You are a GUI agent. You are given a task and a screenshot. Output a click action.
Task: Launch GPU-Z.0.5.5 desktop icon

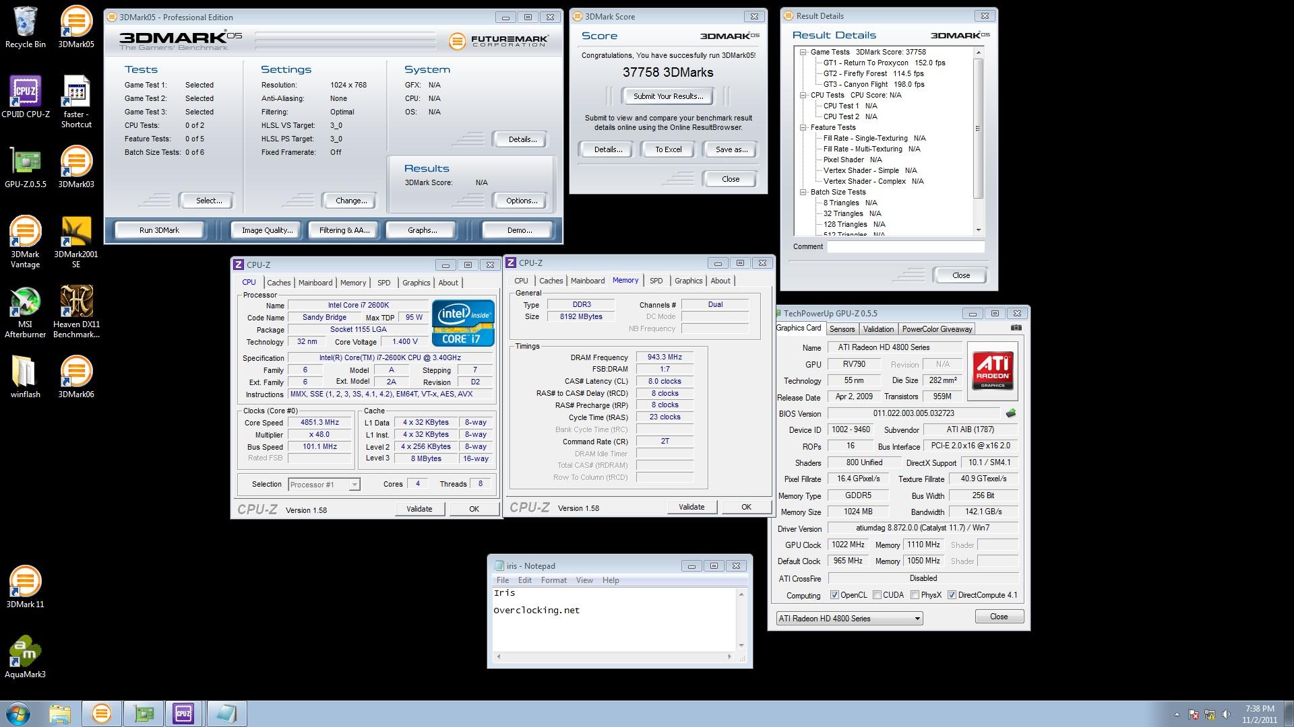[x=26, y=166]
